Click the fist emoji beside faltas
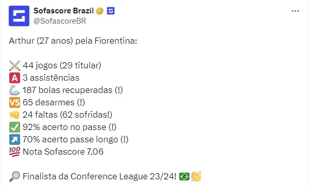The height and width of the screenshot is (186, 309). [14, 115]
